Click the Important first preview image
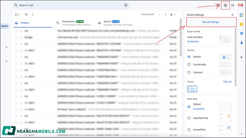 point(225,118)
